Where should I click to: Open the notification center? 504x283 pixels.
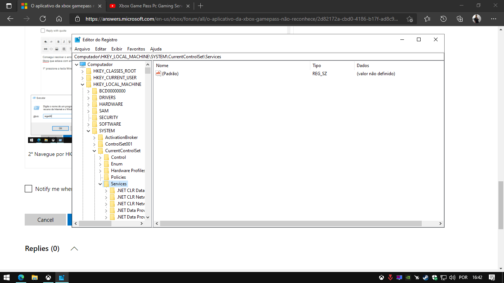pyautogui.click(x=492, y=277)
